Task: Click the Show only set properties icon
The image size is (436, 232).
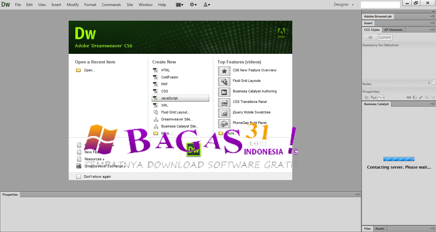Action: 381,97
